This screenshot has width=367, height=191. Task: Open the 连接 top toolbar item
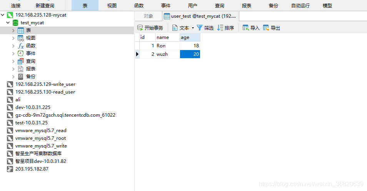click(x=16, y=6)
